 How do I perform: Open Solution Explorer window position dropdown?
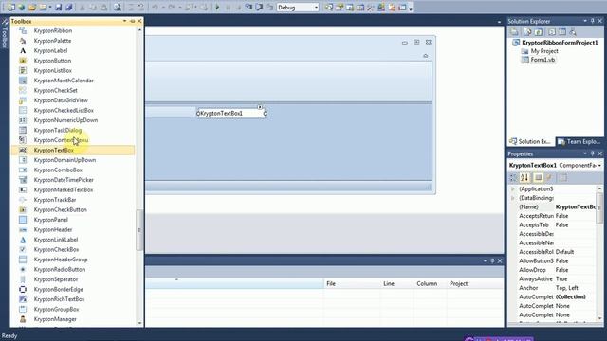click(x=585, y=21)
